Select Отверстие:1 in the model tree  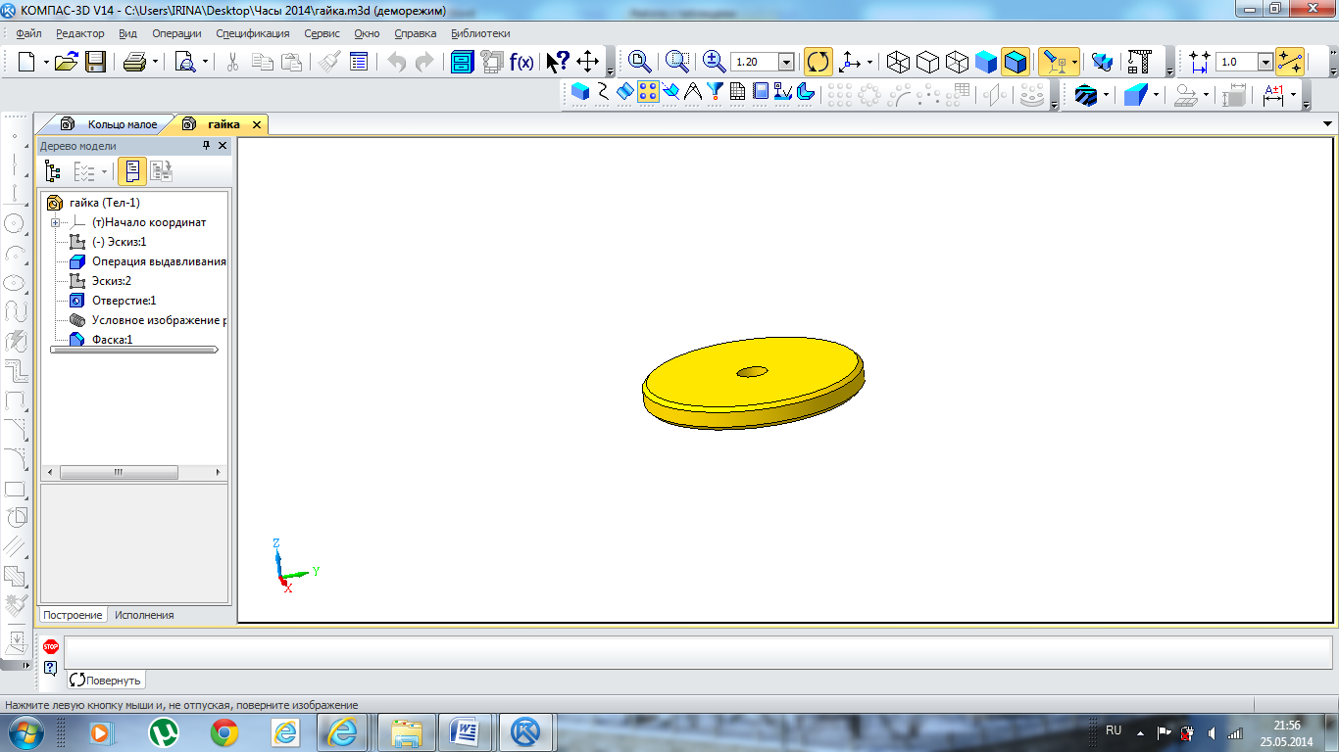coord(124,301)
